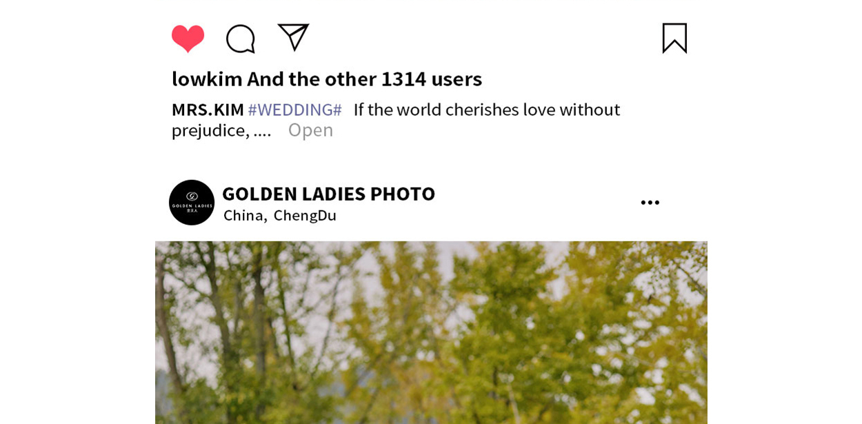
Task: Tap the tree foliage photo in the post
Action: pyautogui.click(x=431, y=332)
